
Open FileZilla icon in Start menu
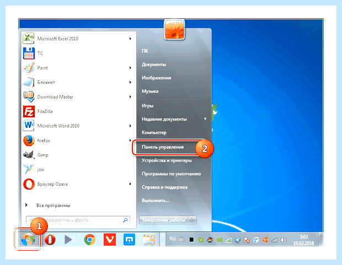(x=29, y=111)
